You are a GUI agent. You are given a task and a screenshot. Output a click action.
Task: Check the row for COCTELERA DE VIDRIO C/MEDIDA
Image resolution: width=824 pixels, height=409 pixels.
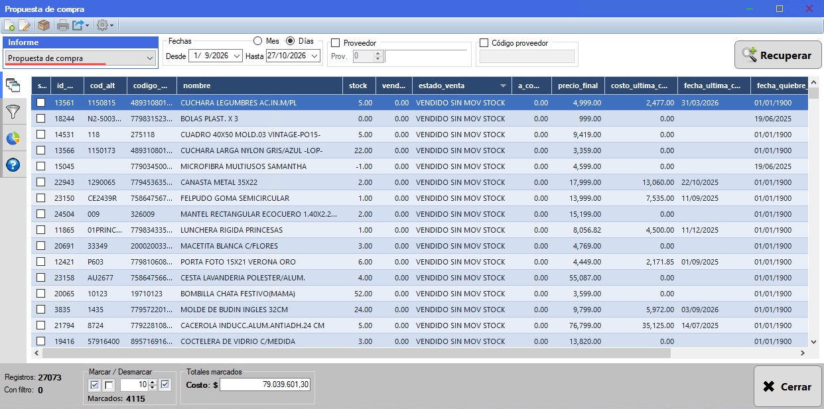pyautogui.click(x=41, y=341)
